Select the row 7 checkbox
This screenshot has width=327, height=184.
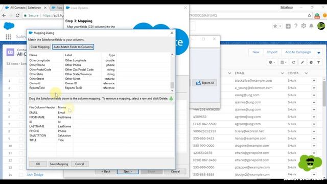(21, 124)
